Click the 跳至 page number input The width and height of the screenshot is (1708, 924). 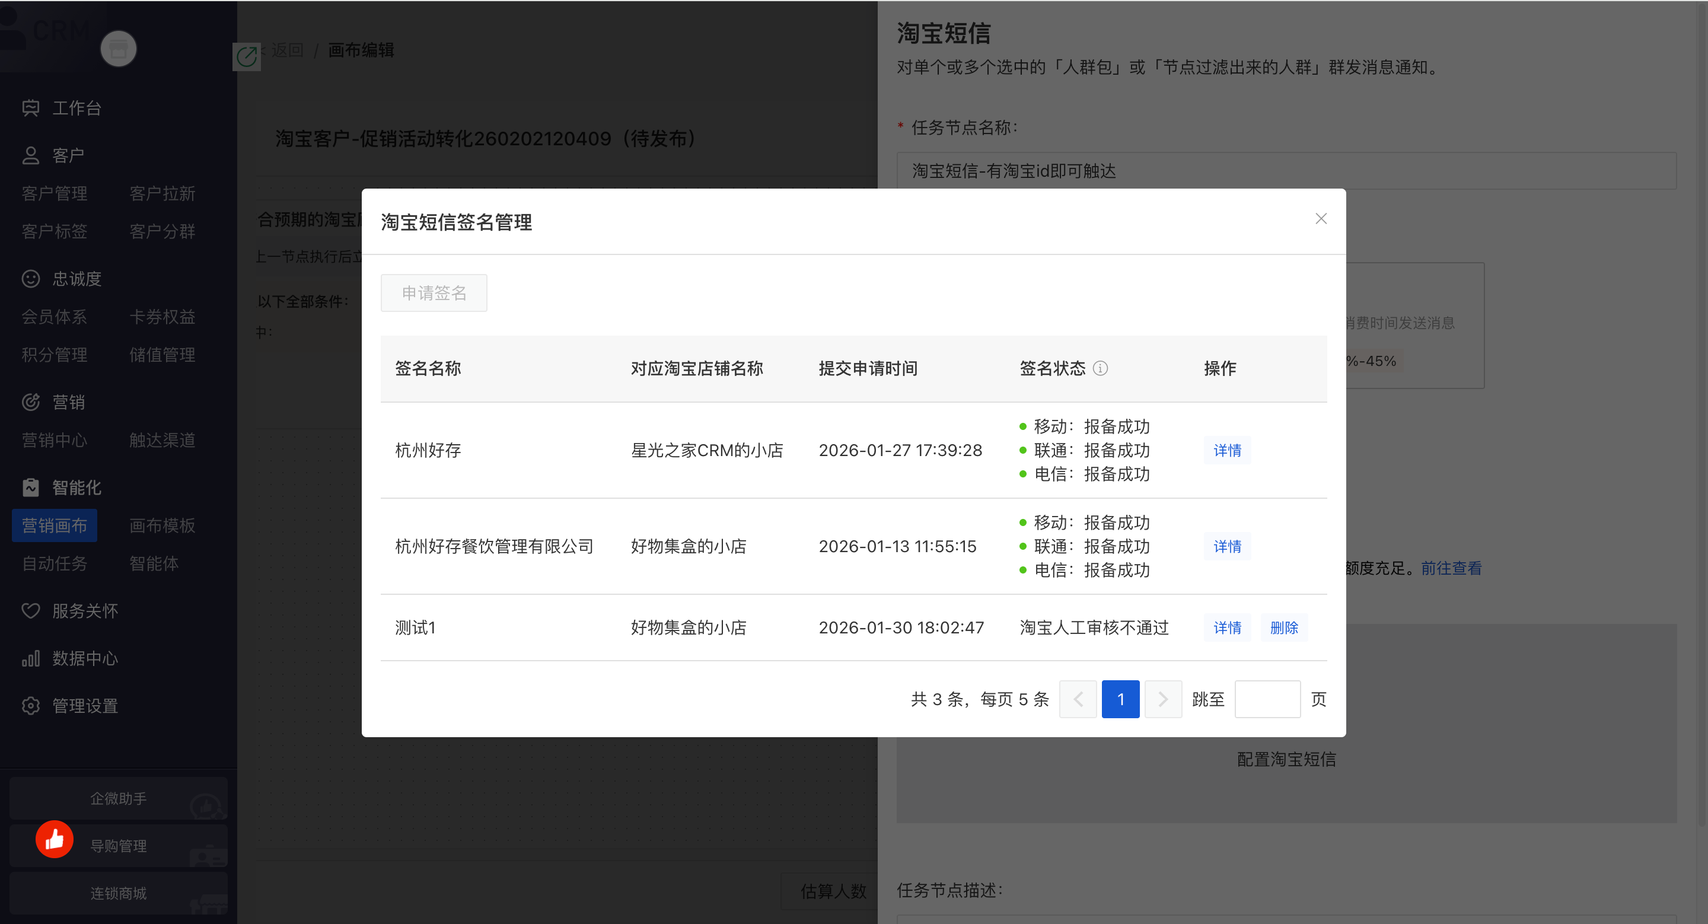(x=1267, y=699)
